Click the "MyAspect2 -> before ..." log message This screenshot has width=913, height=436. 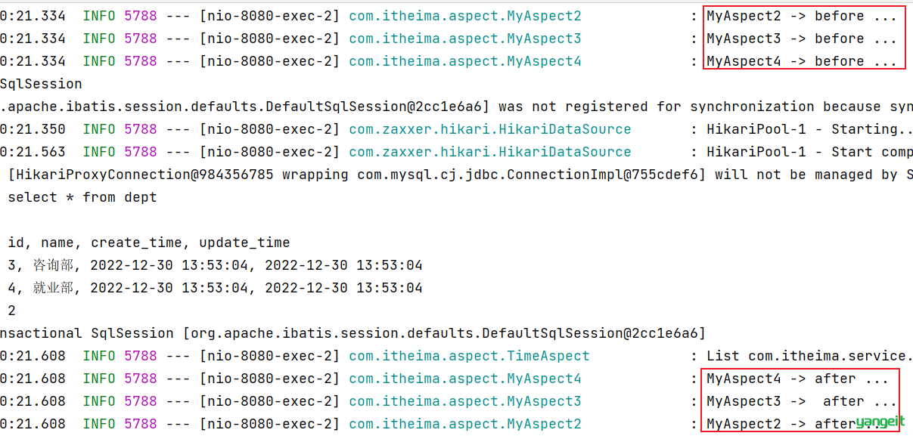802,16
